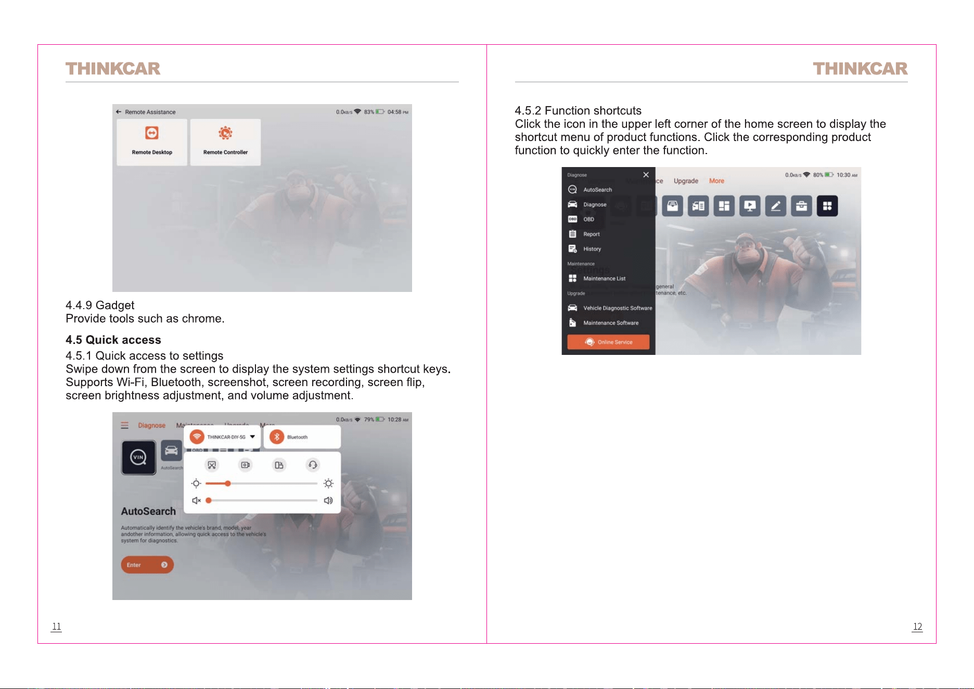This screenshot has width=974, height=689.
Task: Start screen recording via camera icon
Action: click(246, 465)
